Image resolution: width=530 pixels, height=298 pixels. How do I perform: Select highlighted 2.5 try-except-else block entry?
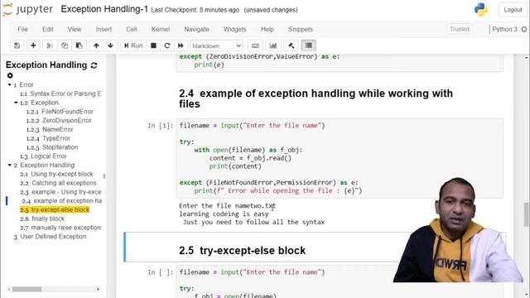click(x=55, y=209)
